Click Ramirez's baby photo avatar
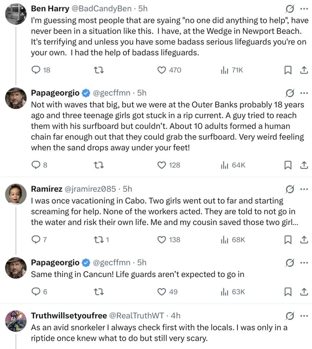Image resolution: width=312 pixels, height=349 pixels. 16,194
